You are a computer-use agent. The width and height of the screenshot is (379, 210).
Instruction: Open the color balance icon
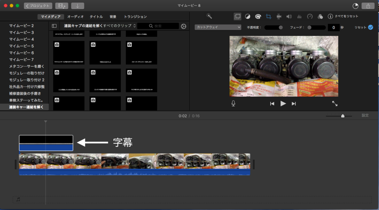248,16
